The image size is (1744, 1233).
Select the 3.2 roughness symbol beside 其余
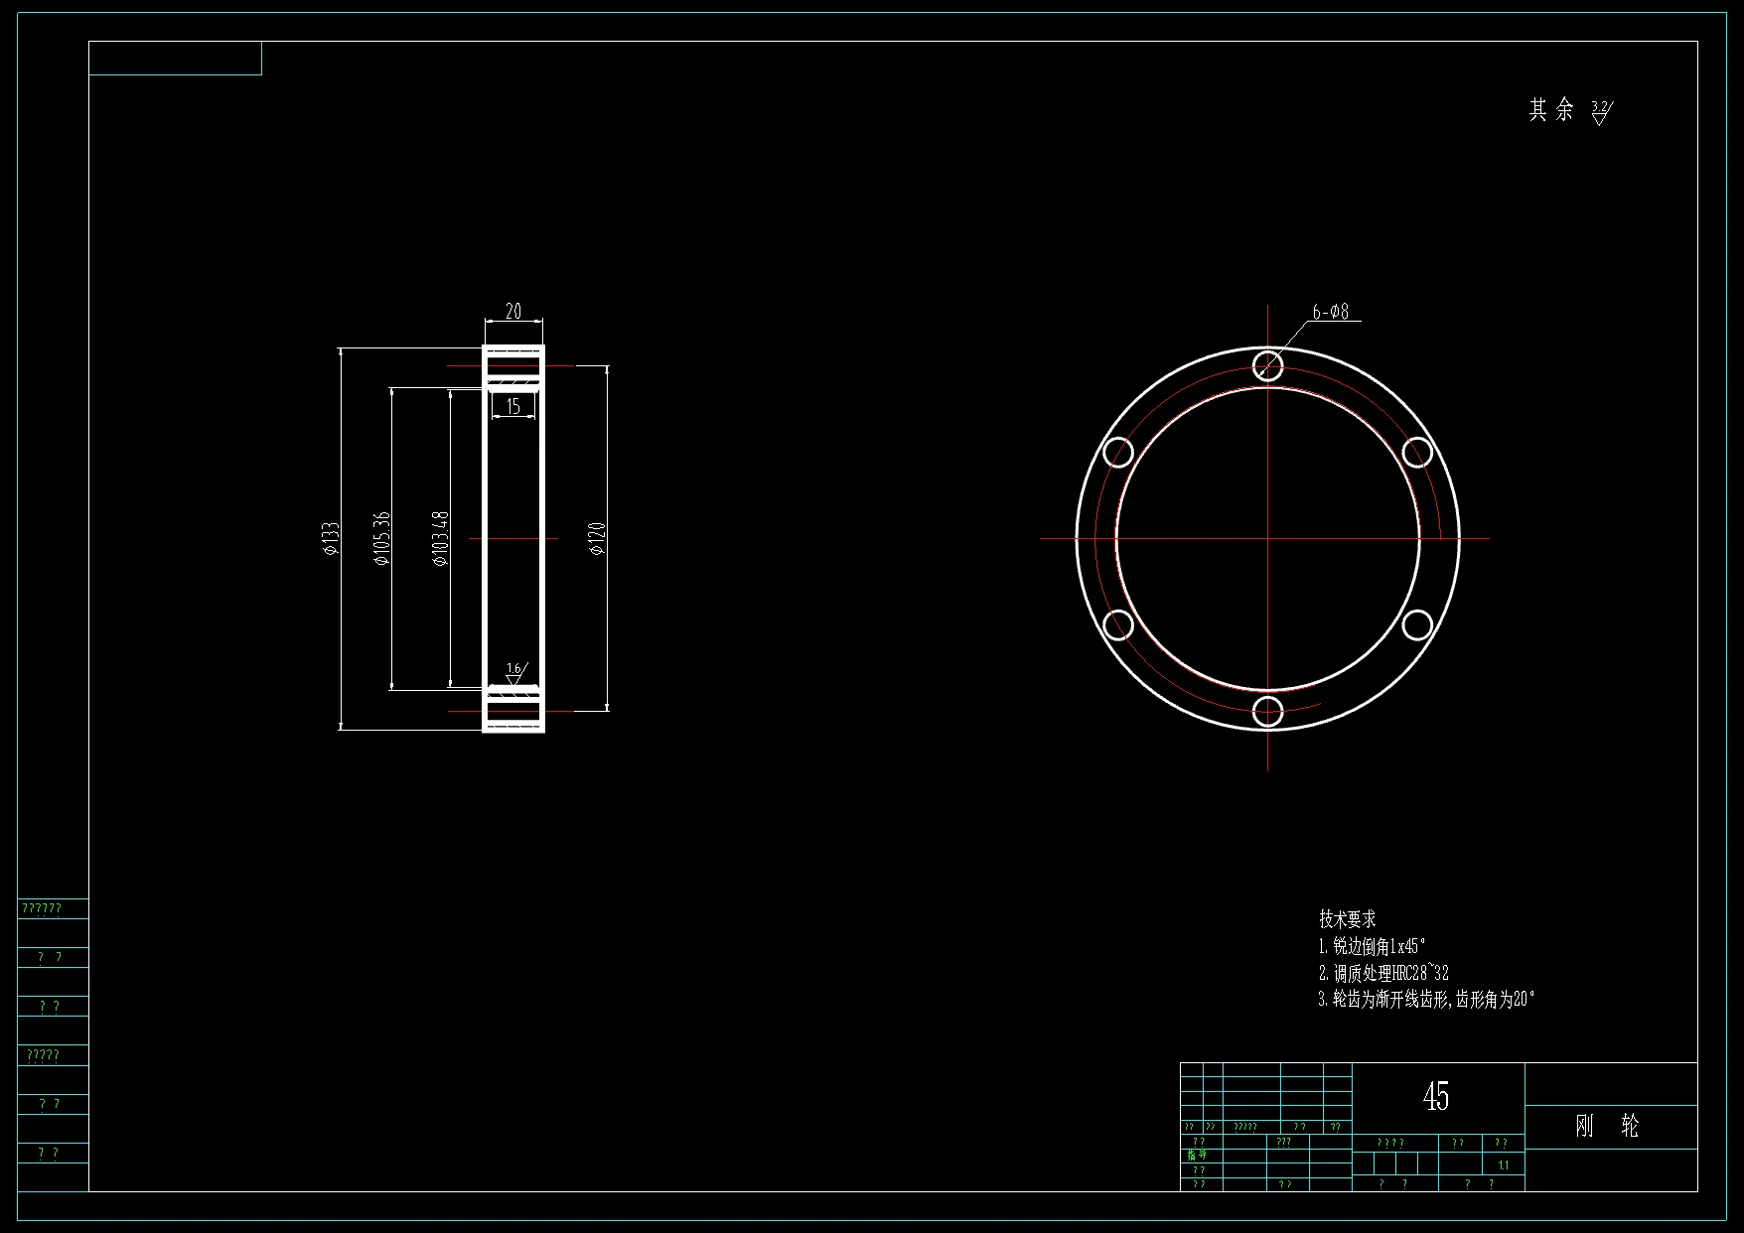coord(1601,112)
